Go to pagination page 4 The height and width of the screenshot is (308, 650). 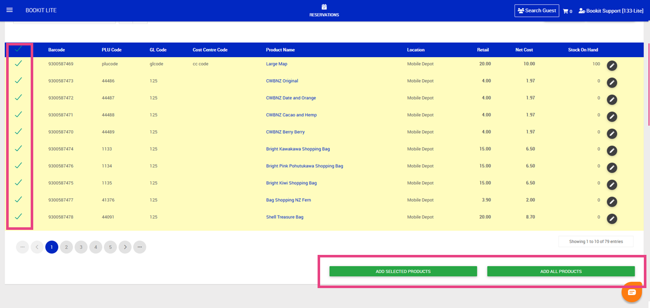tap(96, 247)
